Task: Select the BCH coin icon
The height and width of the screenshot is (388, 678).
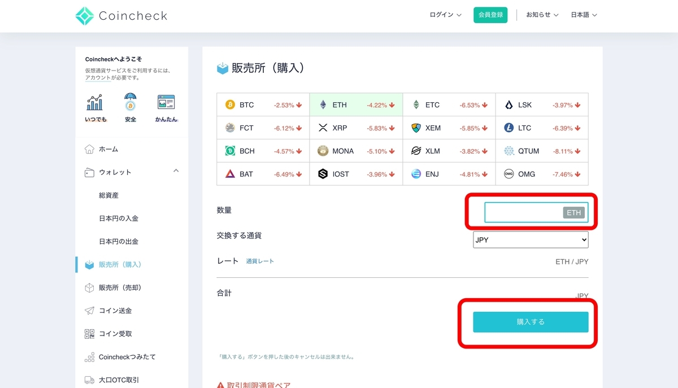Action: 230,151
